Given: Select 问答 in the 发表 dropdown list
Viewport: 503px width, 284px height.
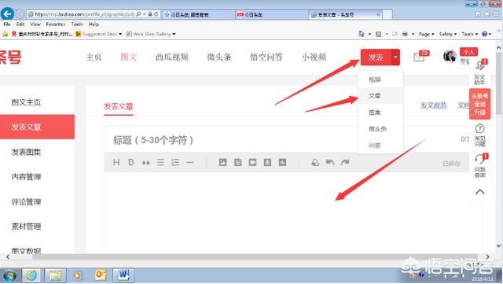Looking at the screenshot, I should (380, 146).
